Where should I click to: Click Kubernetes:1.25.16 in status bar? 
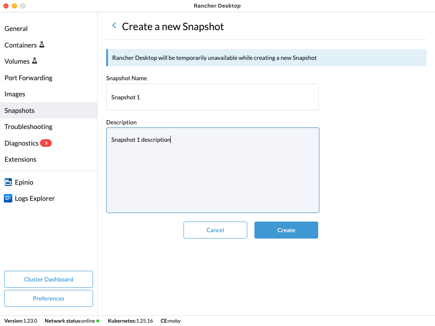pyautogui.click(x=130, y=321)
